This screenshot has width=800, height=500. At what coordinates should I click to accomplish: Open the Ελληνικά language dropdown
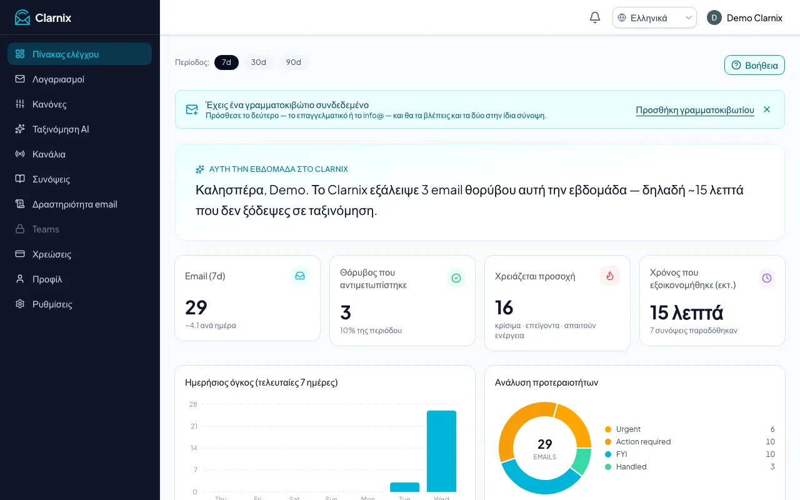[654, 17]
